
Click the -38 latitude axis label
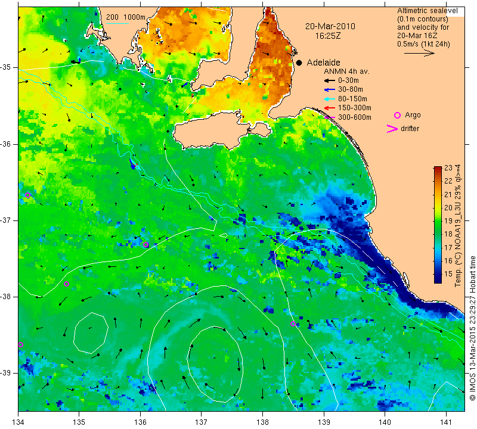click(5, 297)
